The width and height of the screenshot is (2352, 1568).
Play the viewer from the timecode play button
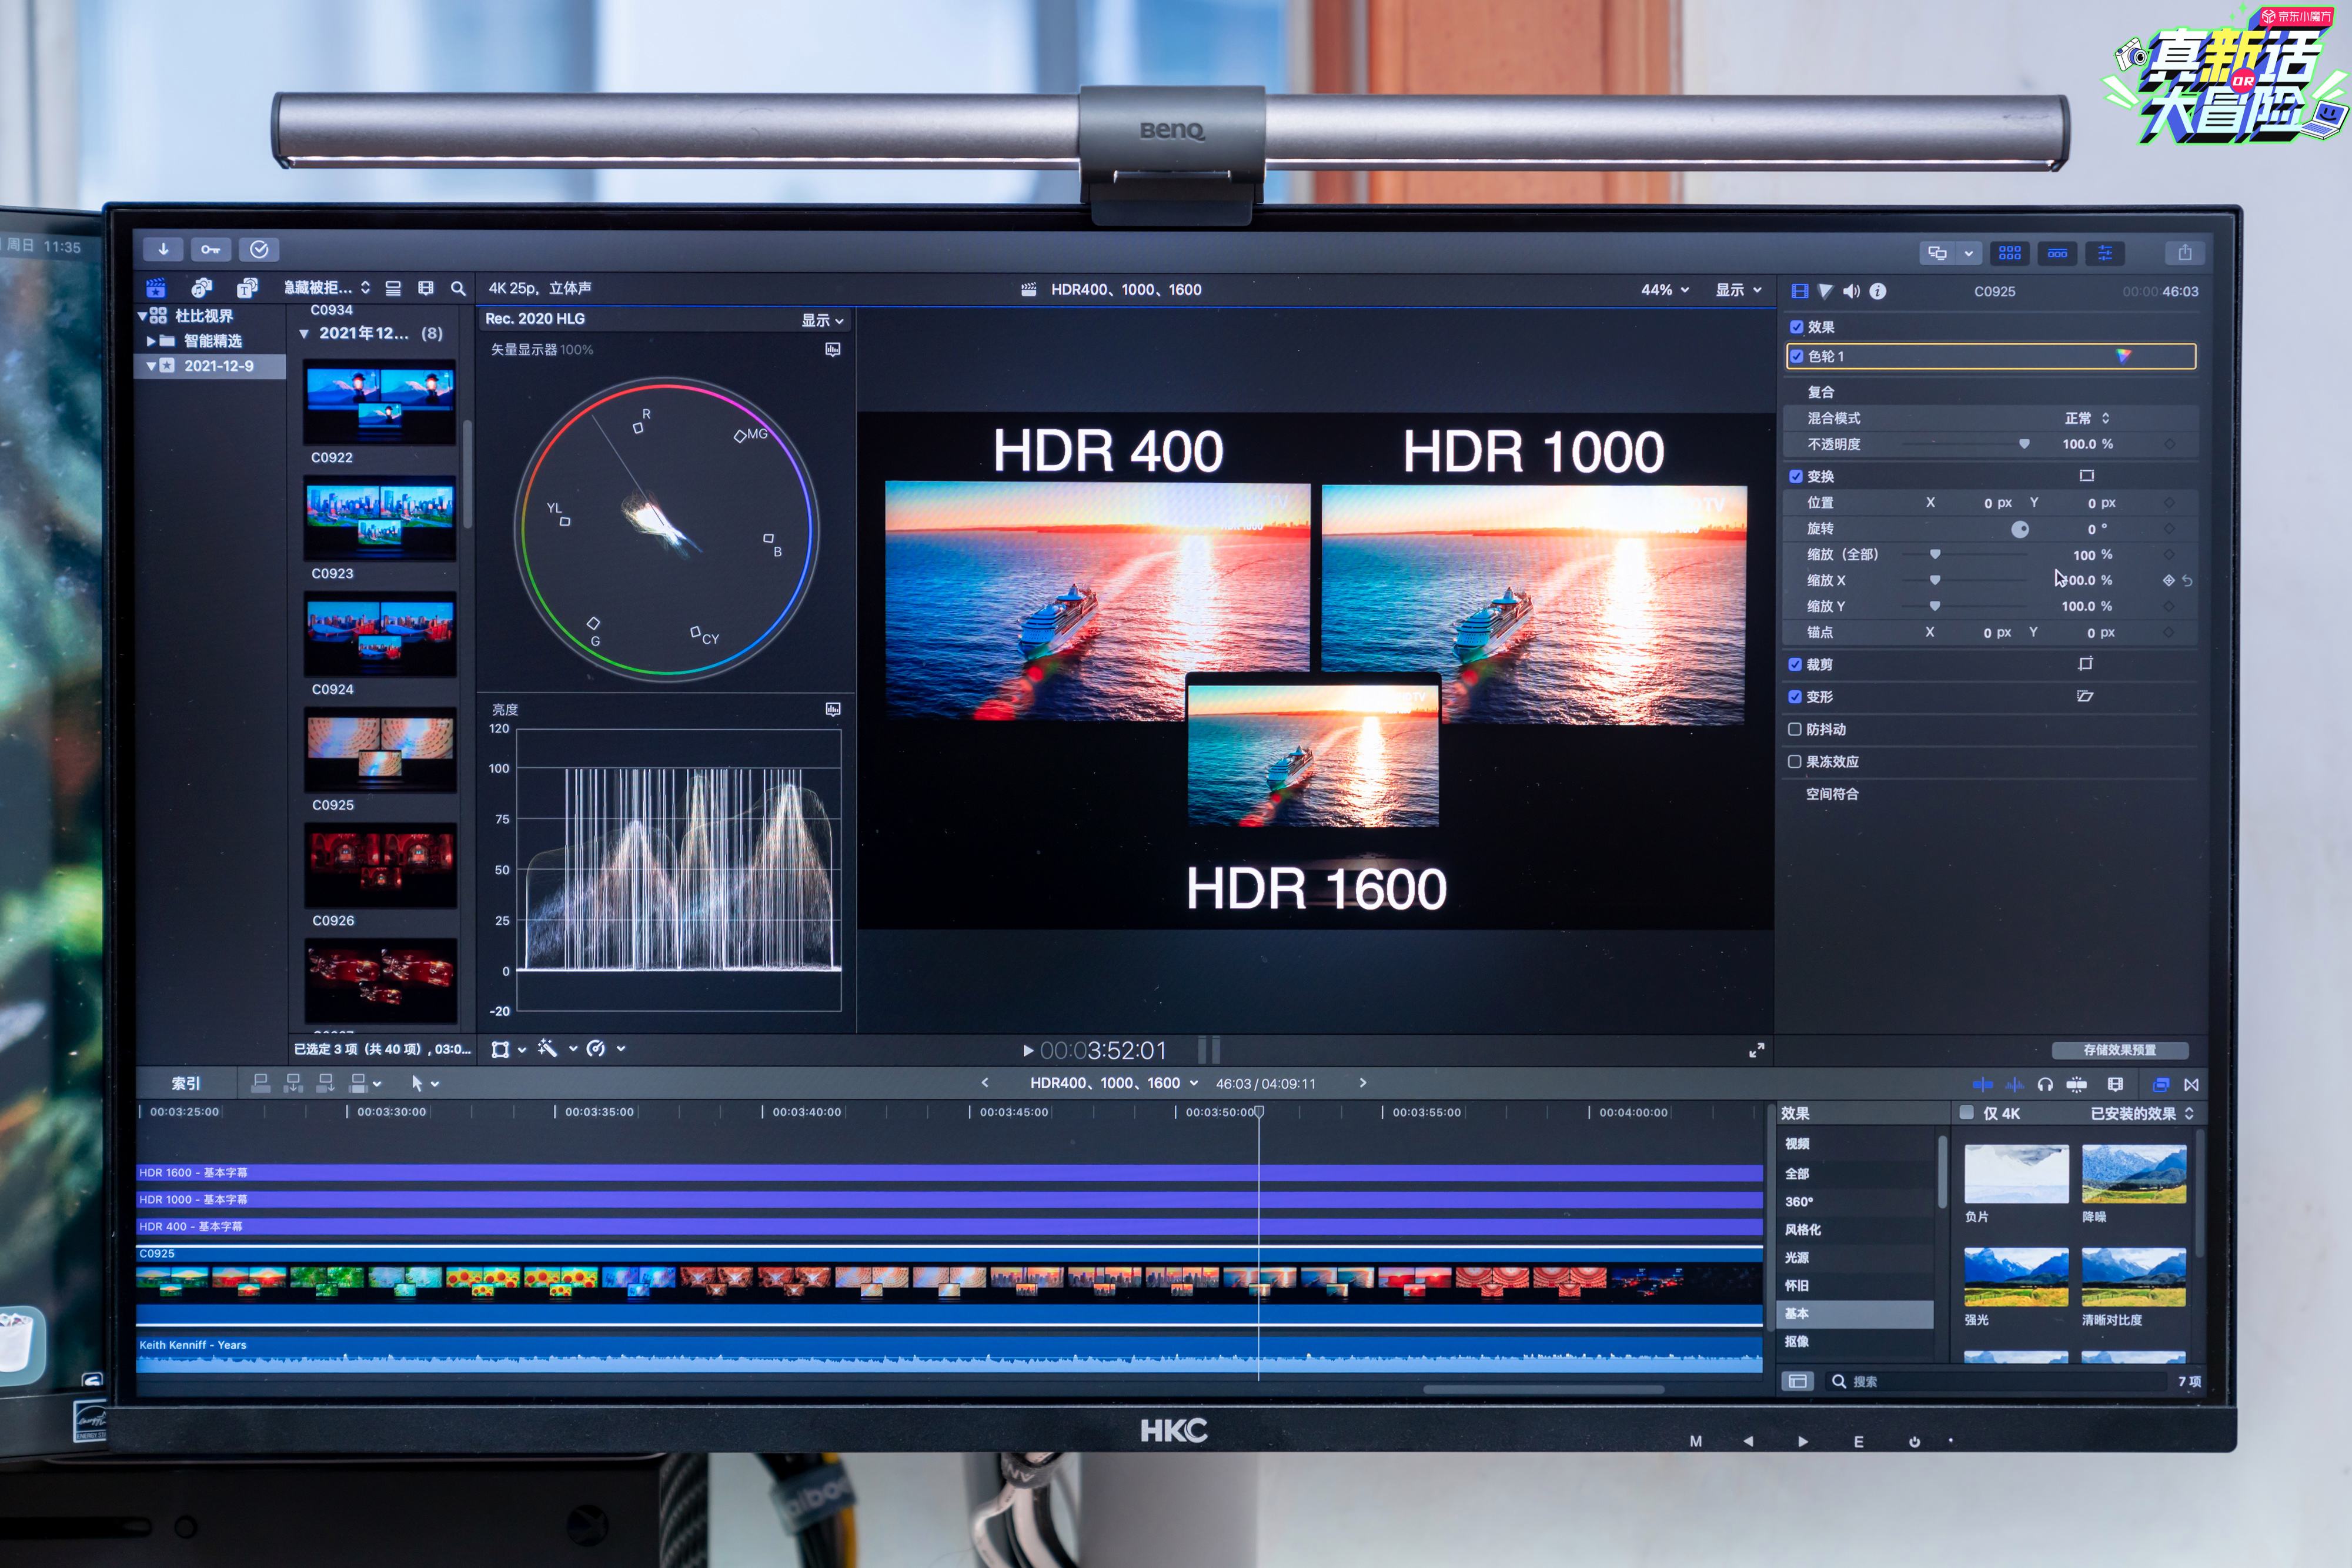tap(1028, 1051)
